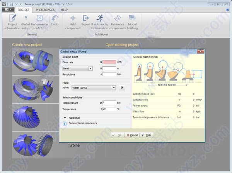Open the Head type dropdown
232x173 pixels.
pos(90,68)
